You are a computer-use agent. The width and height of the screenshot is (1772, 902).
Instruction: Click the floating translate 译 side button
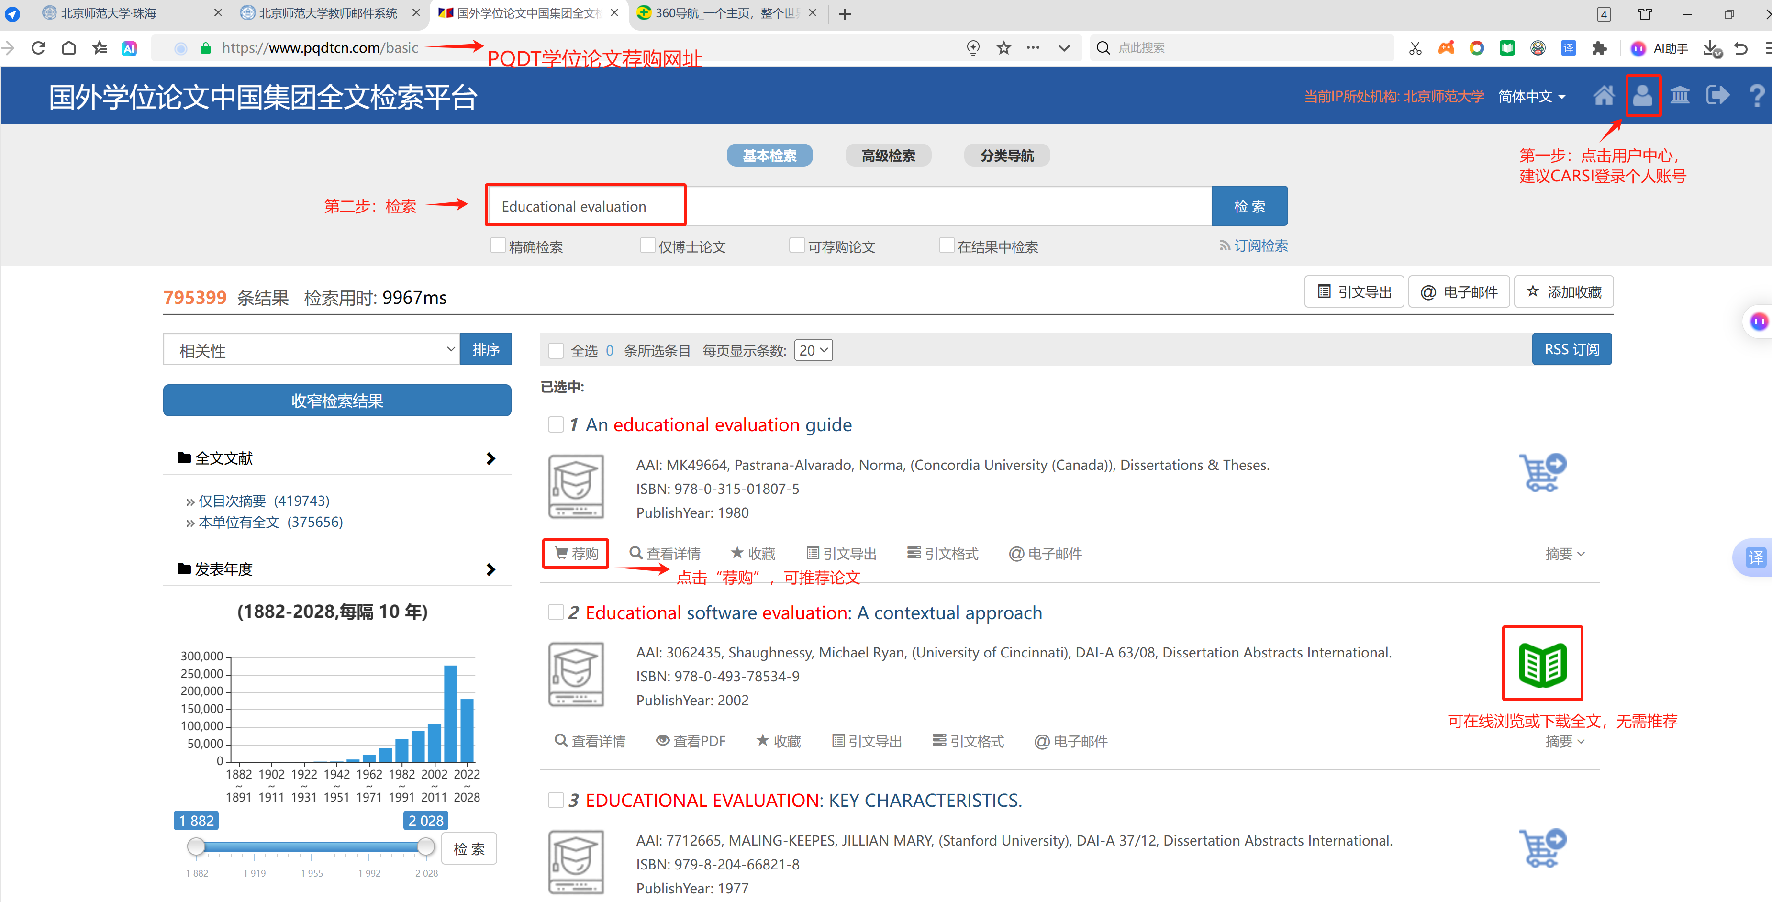(x=1755, y=557)
